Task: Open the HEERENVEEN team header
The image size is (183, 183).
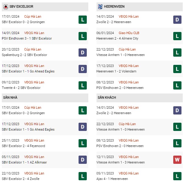Action: click(114, 6)
